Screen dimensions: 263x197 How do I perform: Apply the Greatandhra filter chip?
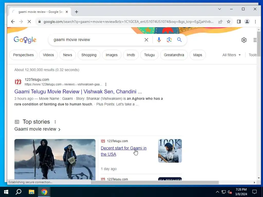174,55
